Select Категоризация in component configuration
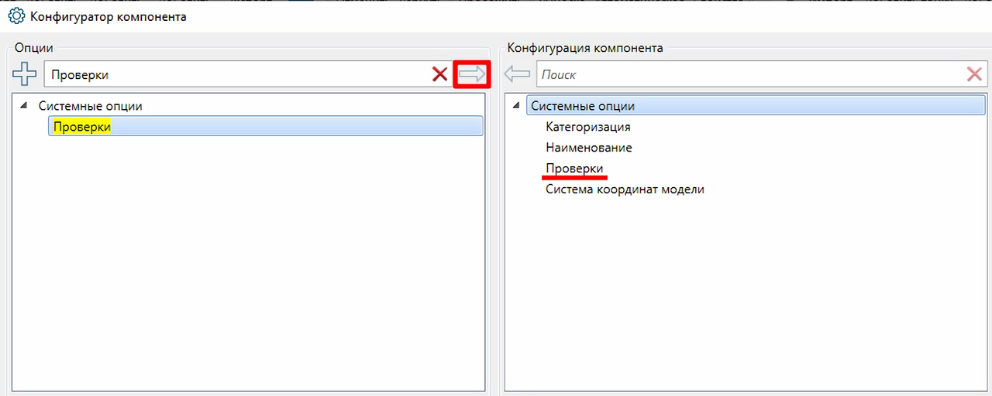 [588, 127]
